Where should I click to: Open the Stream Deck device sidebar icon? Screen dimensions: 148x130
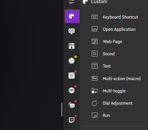pos(72,46)
